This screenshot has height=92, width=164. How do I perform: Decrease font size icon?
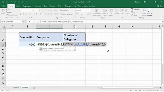(42, 10)
